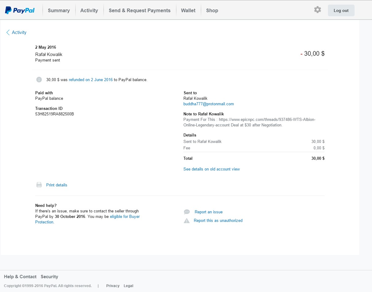Open 'See details on old account view'

tap(212, 169)
